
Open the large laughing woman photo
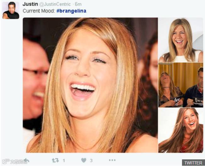pyautogui.click(x=90, y=85)
